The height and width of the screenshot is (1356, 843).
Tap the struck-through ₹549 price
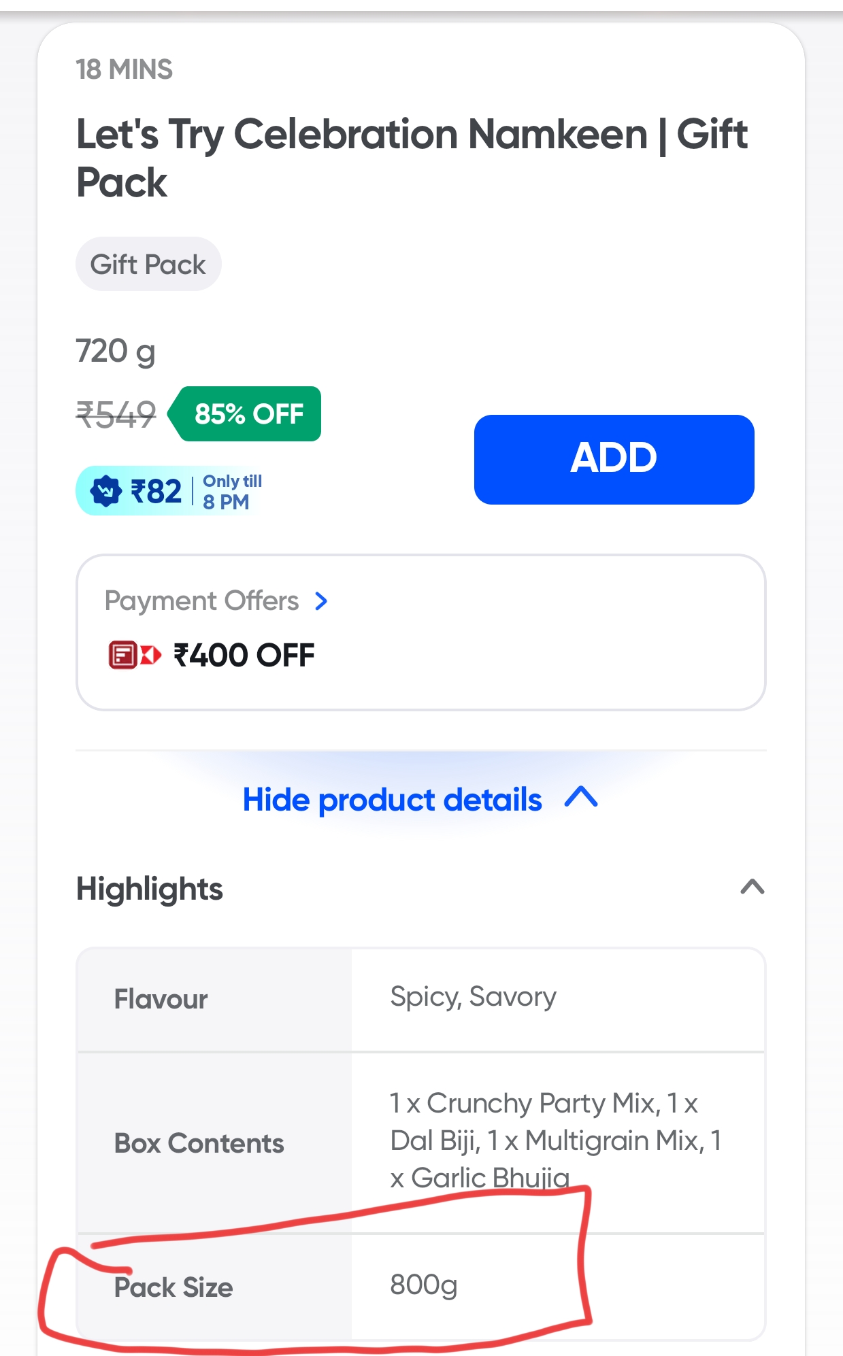click(x=116, y=414)
